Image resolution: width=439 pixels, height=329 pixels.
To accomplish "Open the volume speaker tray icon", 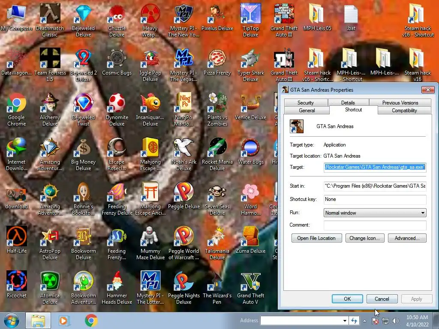I will pyautogui.click(x=395, y=321).
